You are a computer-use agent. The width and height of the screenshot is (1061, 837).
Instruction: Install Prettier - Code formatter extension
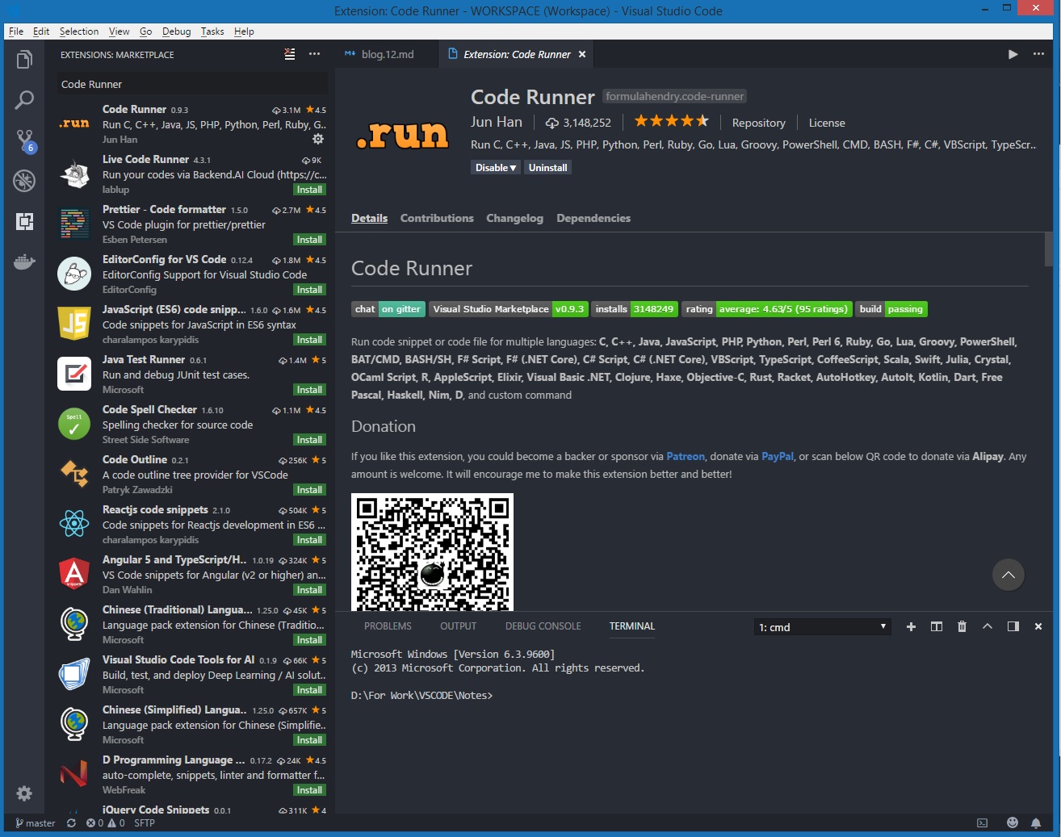[309, 240]
